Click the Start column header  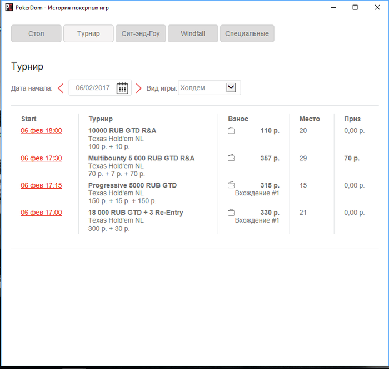coord(29,119)
